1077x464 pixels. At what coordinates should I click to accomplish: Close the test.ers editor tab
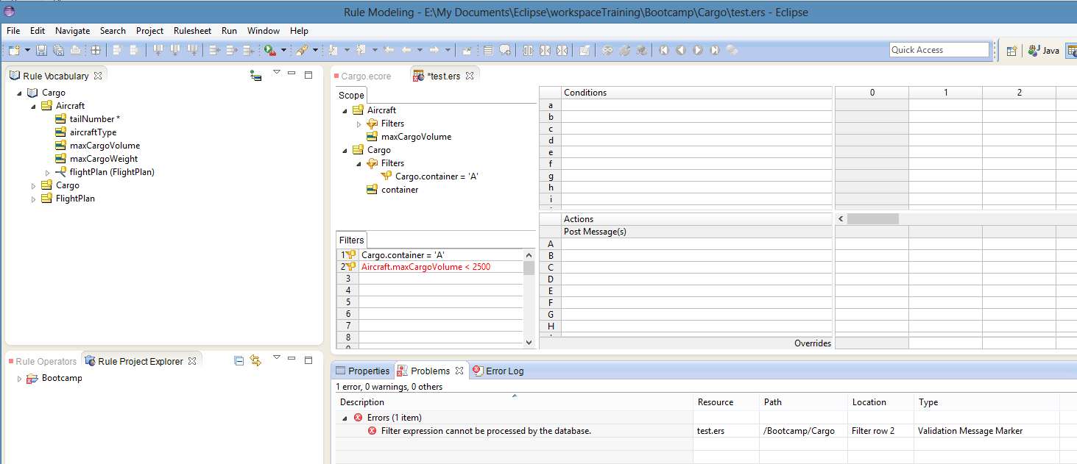tap(470, 76)
